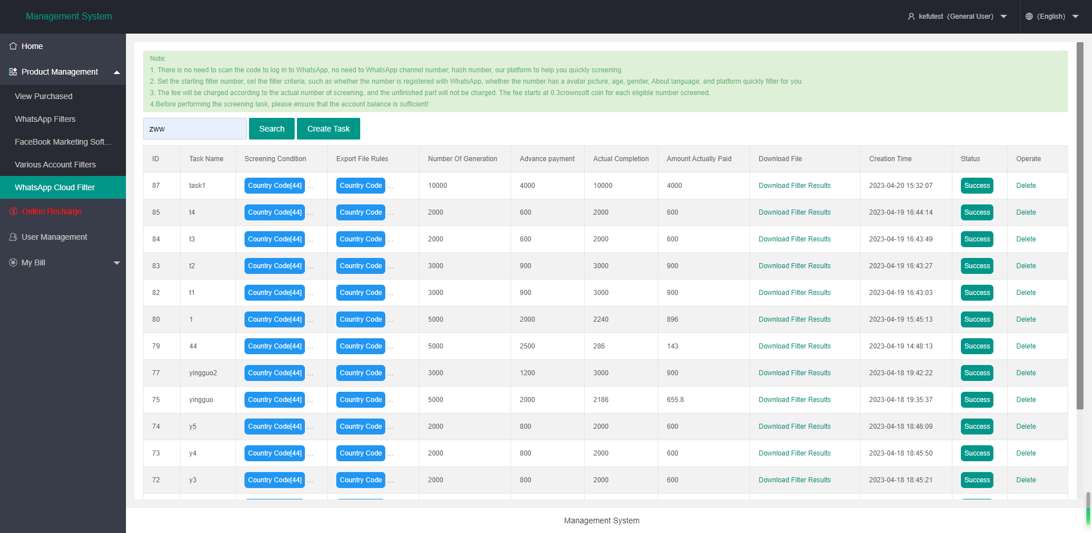Open View Purchased menu item
The image size is (1092, 533).
63,96
